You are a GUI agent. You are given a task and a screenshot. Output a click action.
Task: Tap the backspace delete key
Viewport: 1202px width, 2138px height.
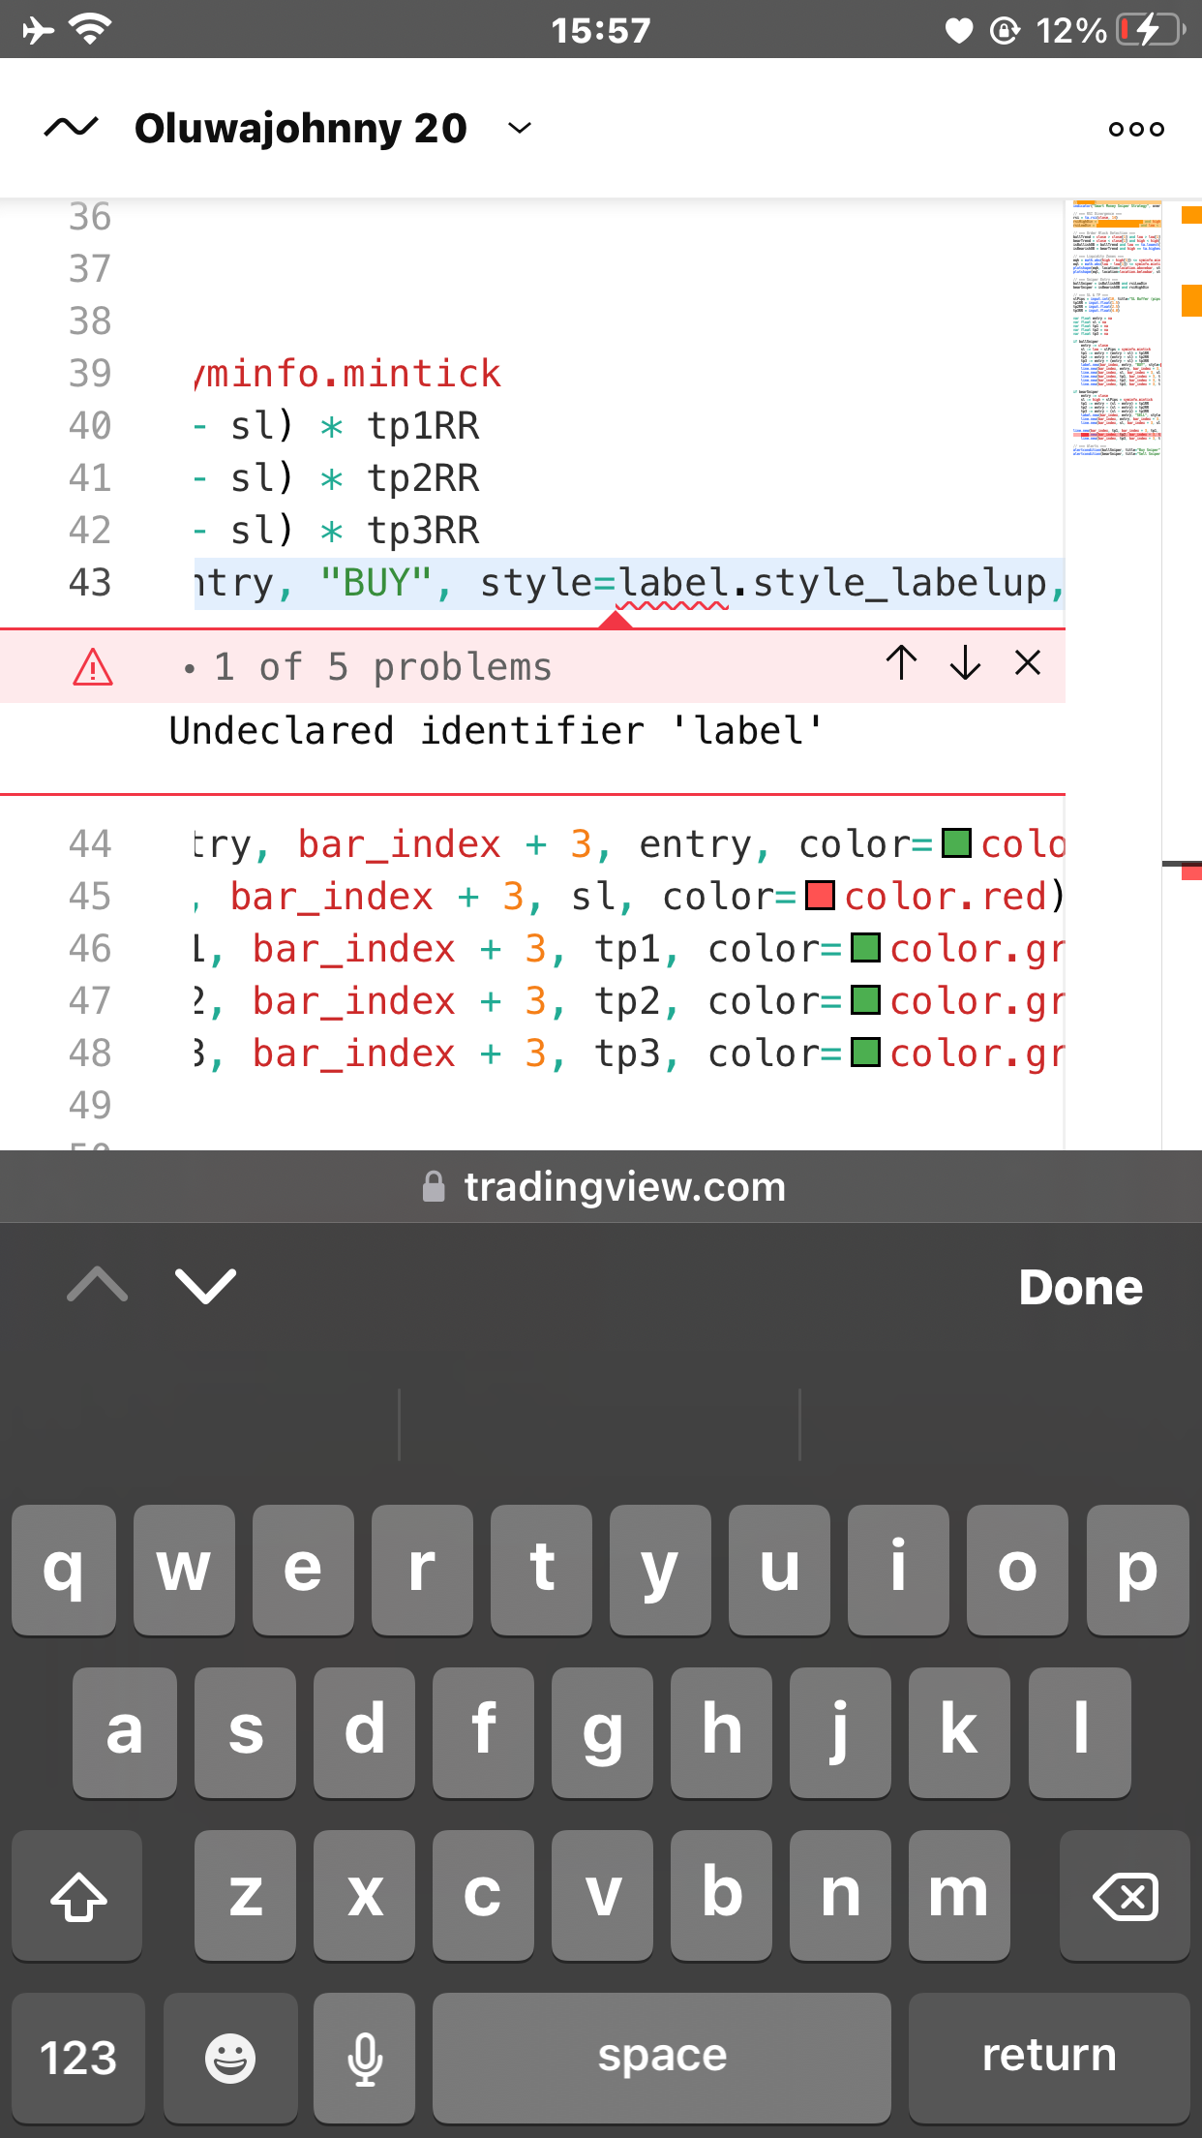pos(1127,1896)
